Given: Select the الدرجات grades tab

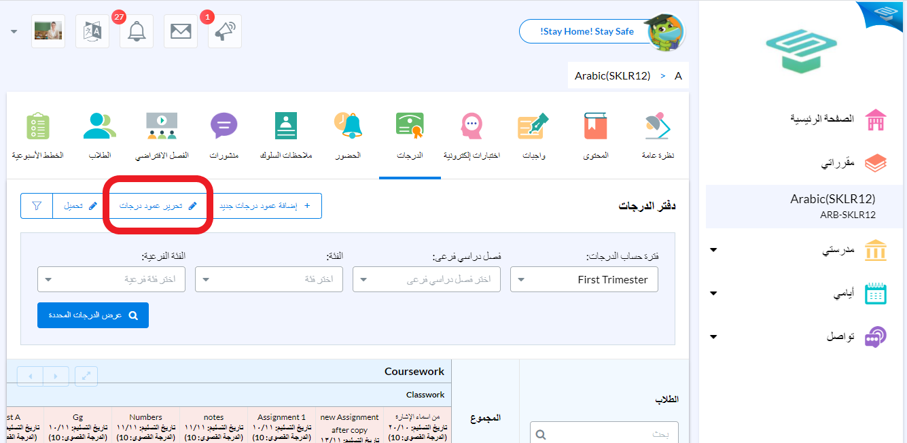Looking at the screenshot, I should pyautogui.click(x=410, y=136).
